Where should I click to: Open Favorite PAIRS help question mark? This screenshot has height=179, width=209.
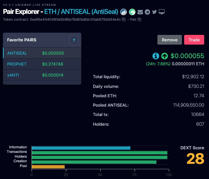(74, 40)
